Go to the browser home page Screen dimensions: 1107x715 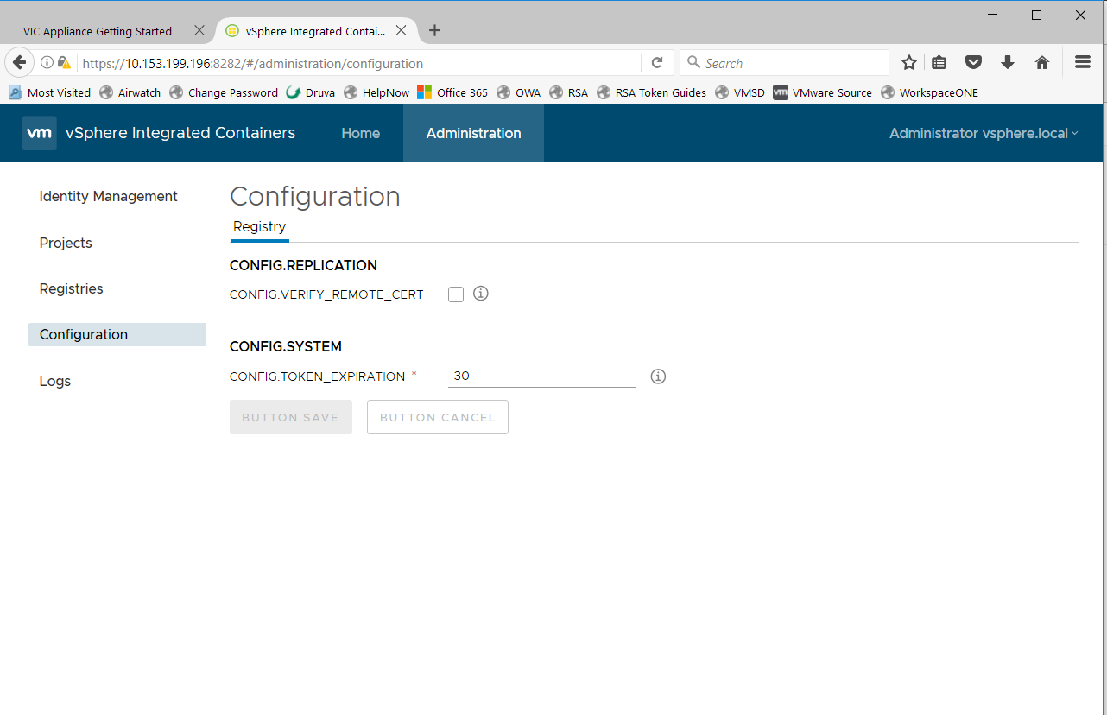[x=1041, y=62]
